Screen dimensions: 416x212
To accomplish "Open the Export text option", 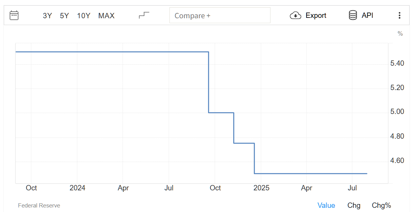I will pos(316,16).
